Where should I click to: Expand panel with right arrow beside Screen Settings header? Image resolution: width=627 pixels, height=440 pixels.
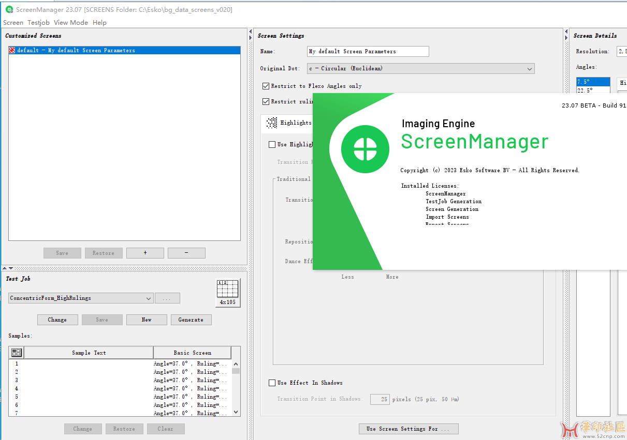tap(251, 38)
